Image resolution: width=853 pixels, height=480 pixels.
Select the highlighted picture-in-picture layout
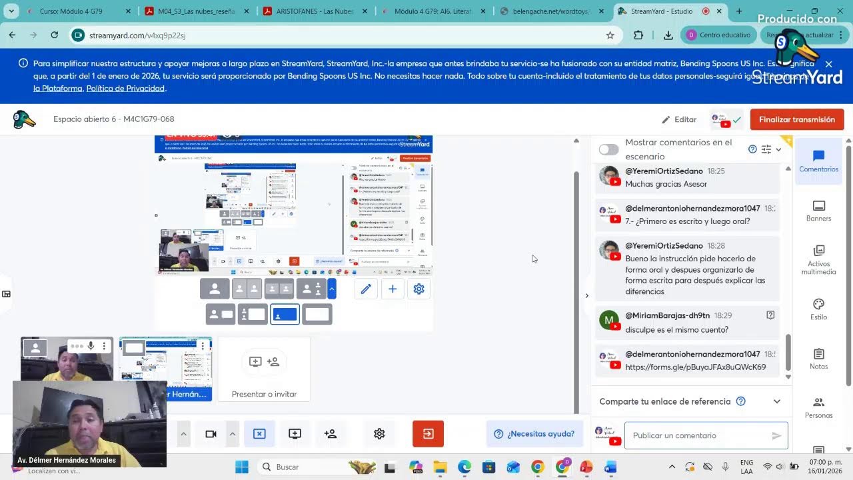pos(285,314)
